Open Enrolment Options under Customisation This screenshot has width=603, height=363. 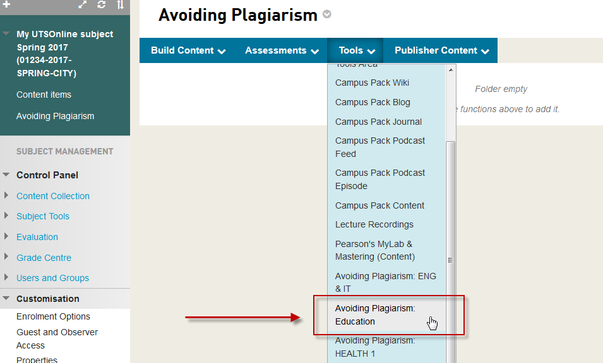53,316
